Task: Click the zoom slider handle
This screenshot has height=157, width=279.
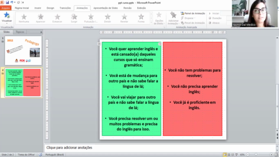Action: pos(256,155)
